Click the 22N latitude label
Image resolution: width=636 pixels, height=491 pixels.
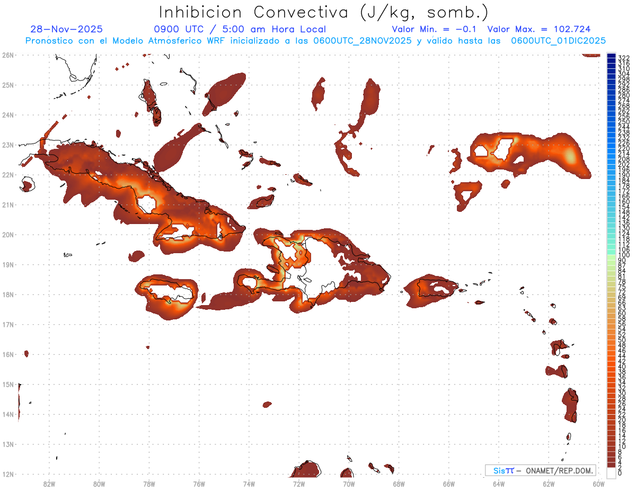click(7, 175)
